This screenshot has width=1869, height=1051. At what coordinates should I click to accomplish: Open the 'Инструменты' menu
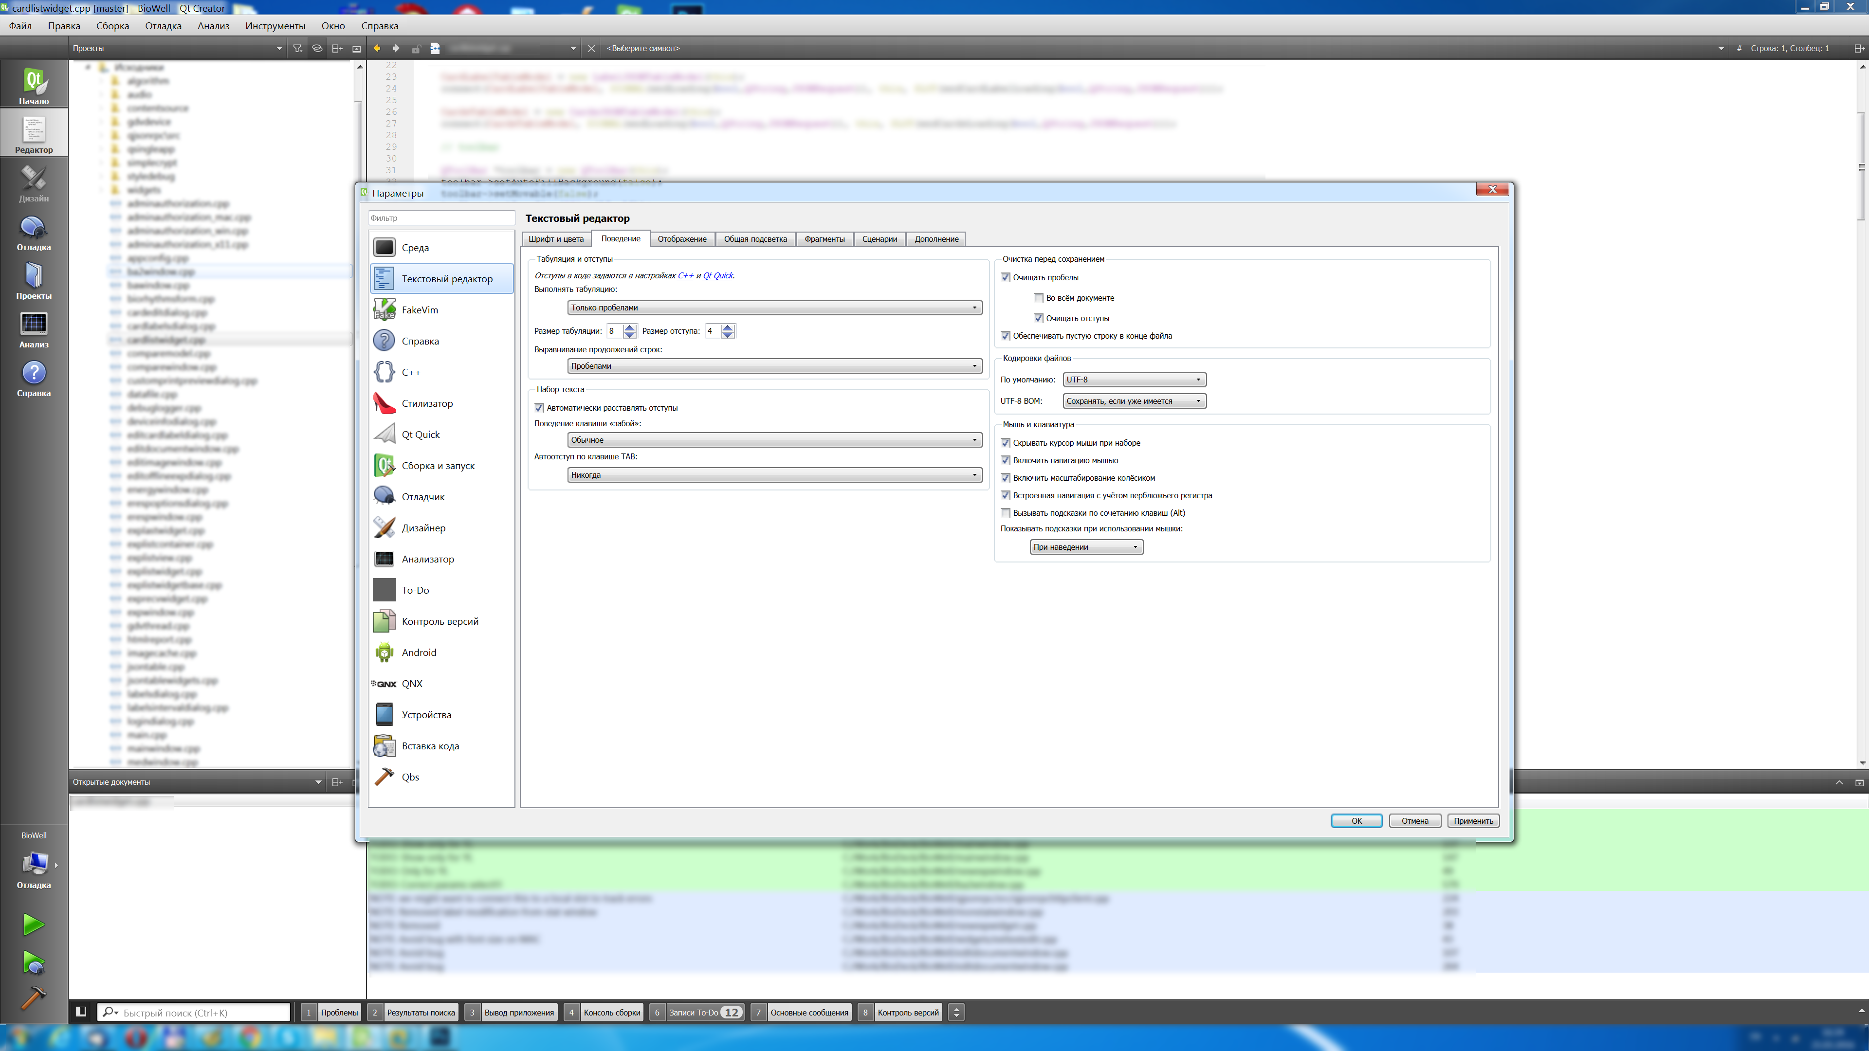click(x=274, y=25)
